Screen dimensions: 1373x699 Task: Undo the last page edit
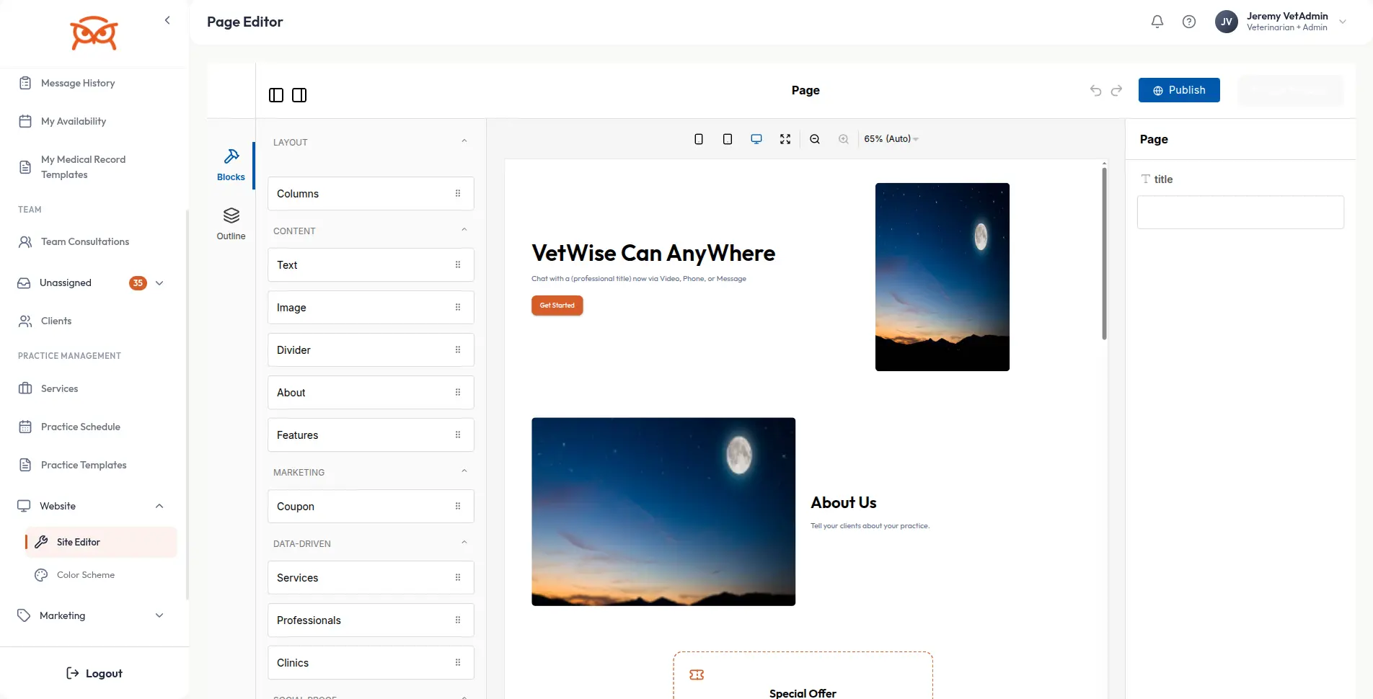click(x=1095, y=90)
